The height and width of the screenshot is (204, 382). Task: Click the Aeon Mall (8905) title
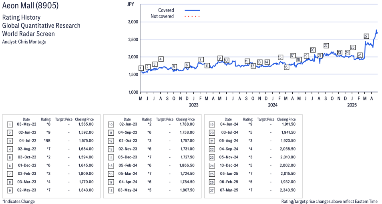coord(30,5)
